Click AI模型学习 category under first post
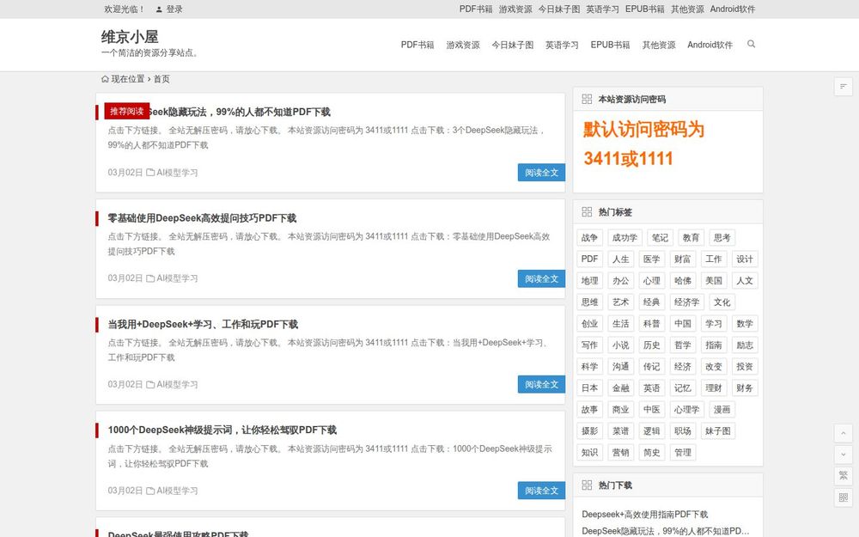This screenshot has width=859, height=537. pyautogui.click(x=177, y=173)
